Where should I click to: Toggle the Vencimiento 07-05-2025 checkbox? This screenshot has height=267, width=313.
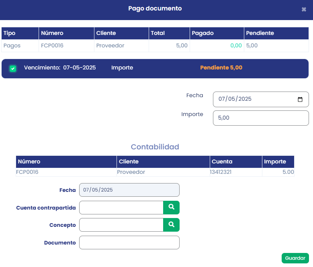(x=13, y=68)
